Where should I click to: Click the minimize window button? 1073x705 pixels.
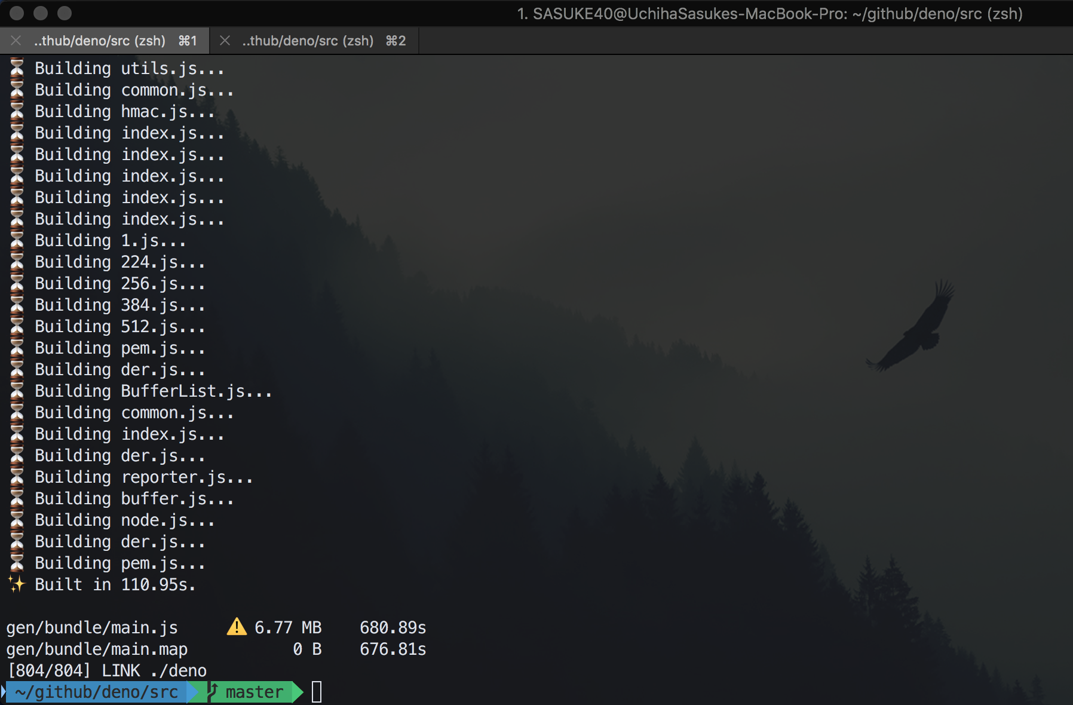point(41,13)
